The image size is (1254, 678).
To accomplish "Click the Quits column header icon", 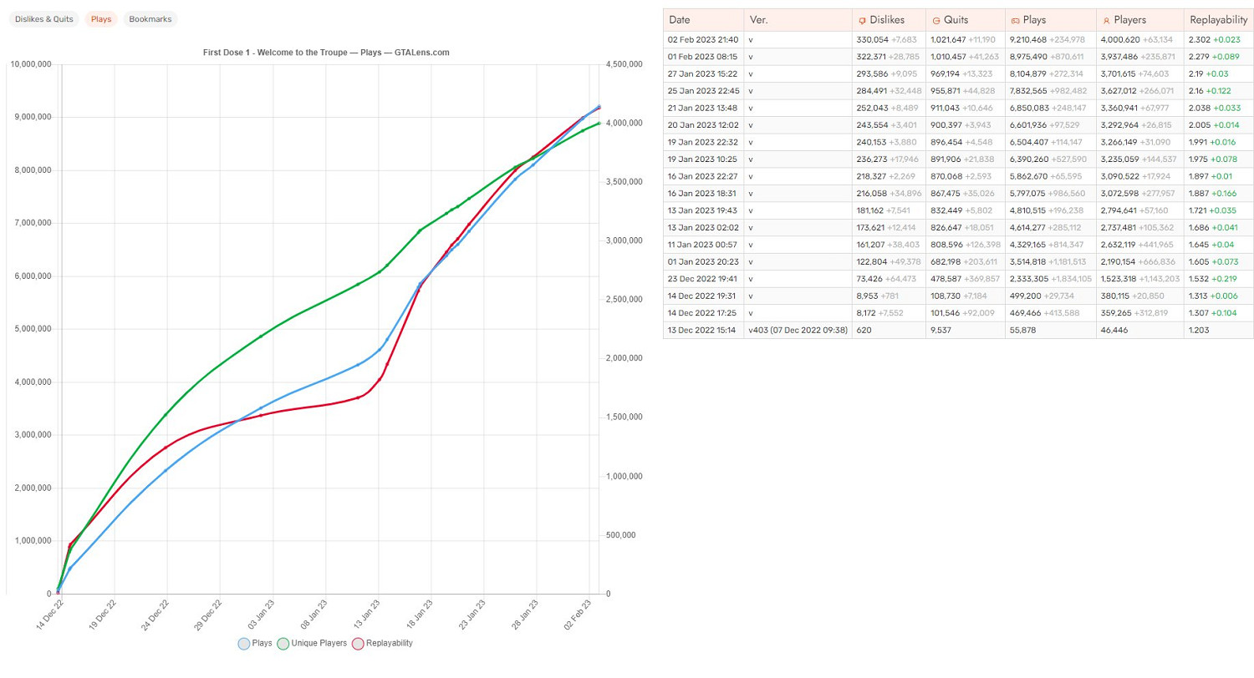I will coord(935,20).
